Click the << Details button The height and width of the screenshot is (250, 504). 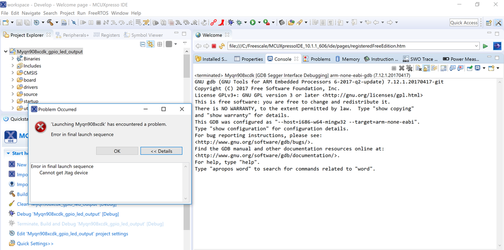point(161,151)
